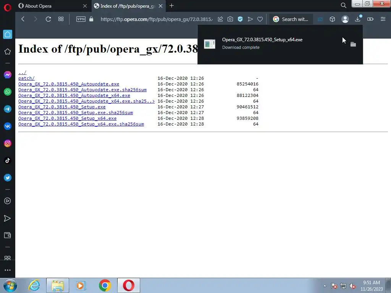Go back with the back arrow
391x293 pixels.
(23, 19)
